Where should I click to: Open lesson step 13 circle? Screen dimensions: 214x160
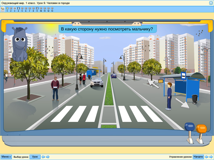52,8
